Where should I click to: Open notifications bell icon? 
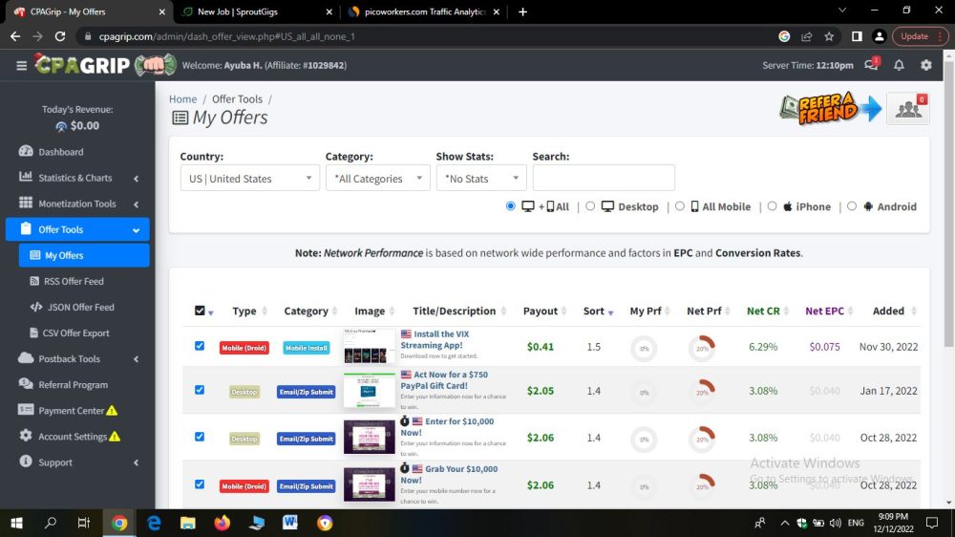point(899,65)
